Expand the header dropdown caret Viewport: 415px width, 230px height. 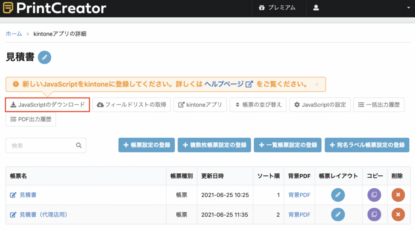tap(409, 8)
